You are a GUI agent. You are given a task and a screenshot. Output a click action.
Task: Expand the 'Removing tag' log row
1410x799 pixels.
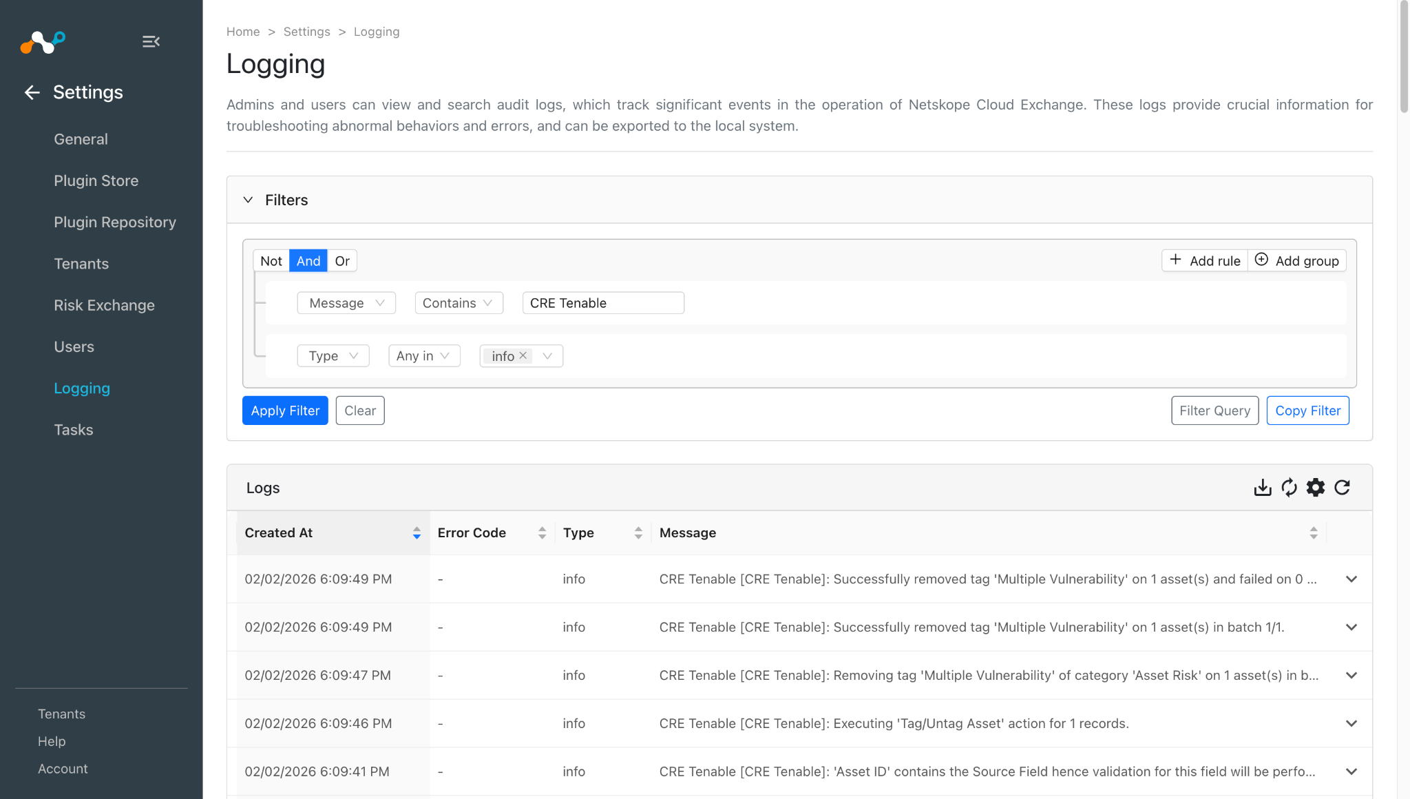pos(1351,676)
